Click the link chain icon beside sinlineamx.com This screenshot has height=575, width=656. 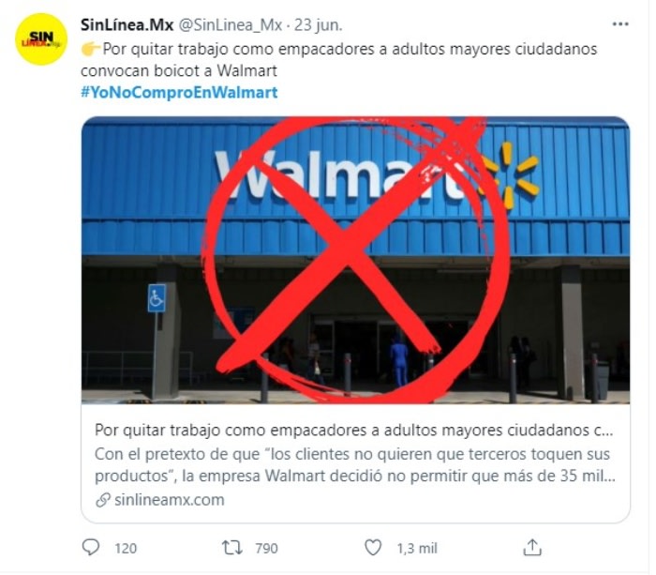click(102, 500)
